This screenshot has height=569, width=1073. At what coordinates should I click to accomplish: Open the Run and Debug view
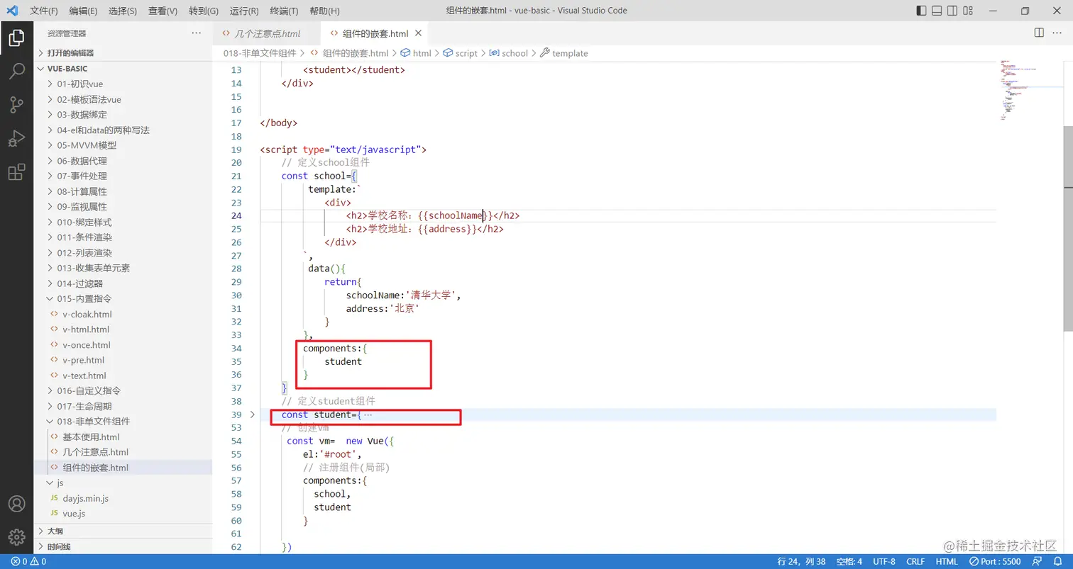tap(16, 138)
